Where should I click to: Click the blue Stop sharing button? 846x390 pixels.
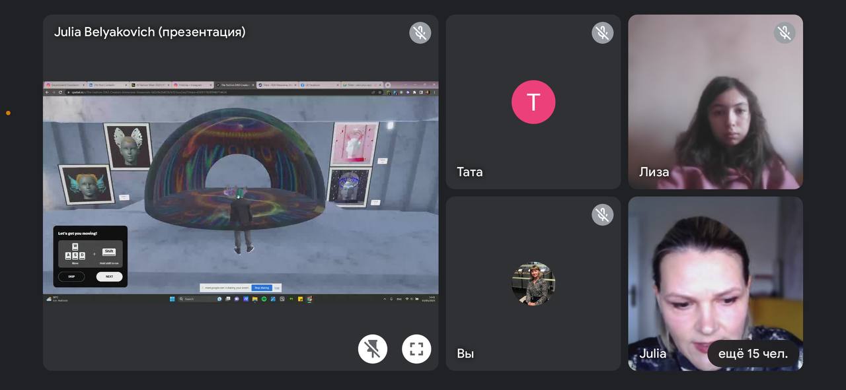click(261, 288)
